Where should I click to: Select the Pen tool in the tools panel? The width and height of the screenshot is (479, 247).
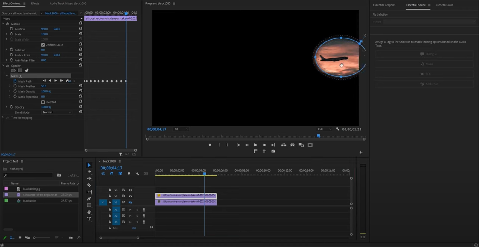[89, 199]
